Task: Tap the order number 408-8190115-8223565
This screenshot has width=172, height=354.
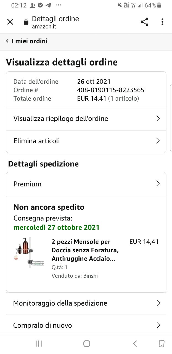Action: 110,90
